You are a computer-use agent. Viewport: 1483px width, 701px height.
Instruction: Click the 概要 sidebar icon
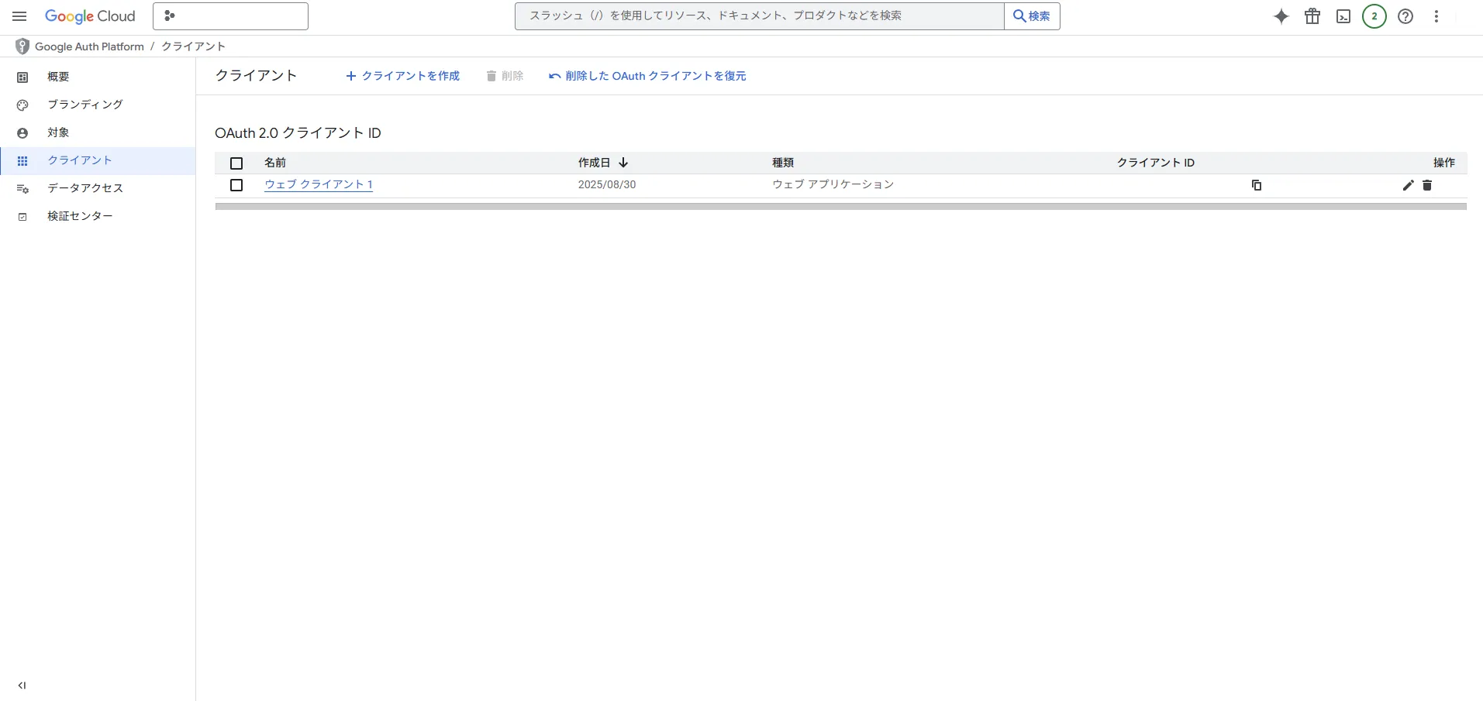pos(22,77)
